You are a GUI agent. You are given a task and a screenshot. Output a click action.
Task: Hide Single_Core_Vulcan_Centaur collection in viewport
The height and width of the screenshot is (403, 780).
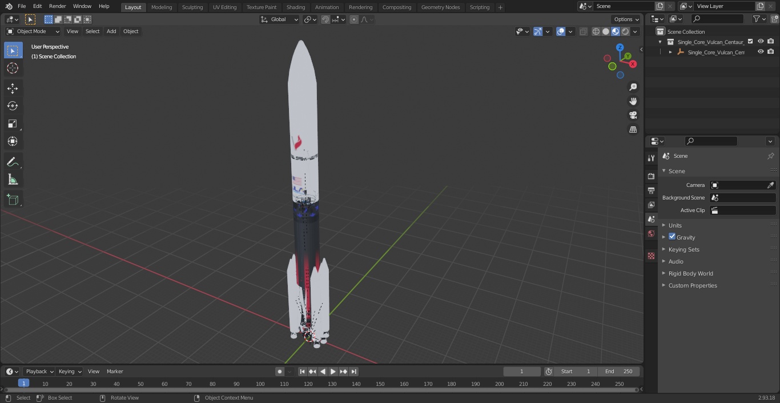[x=761, y=41]
